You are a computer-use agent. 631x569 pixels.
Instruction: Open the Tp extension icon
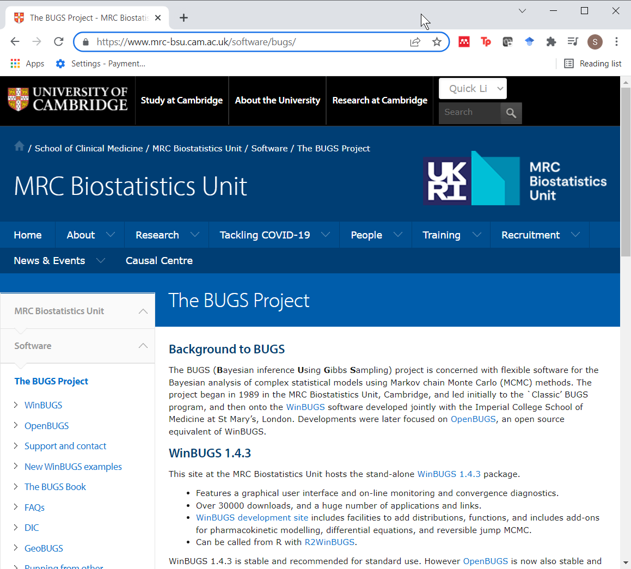(486, 41)
